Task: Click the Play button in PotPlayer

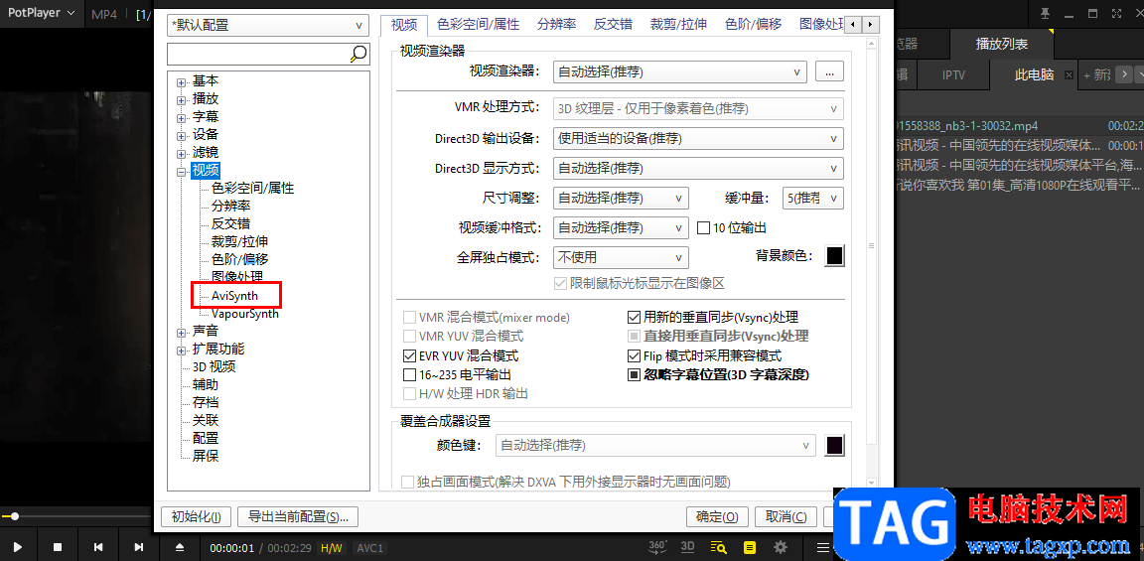Action: coord(18,547)
